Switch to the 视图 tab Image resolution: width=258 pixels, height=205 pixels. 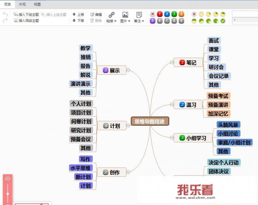37,4
